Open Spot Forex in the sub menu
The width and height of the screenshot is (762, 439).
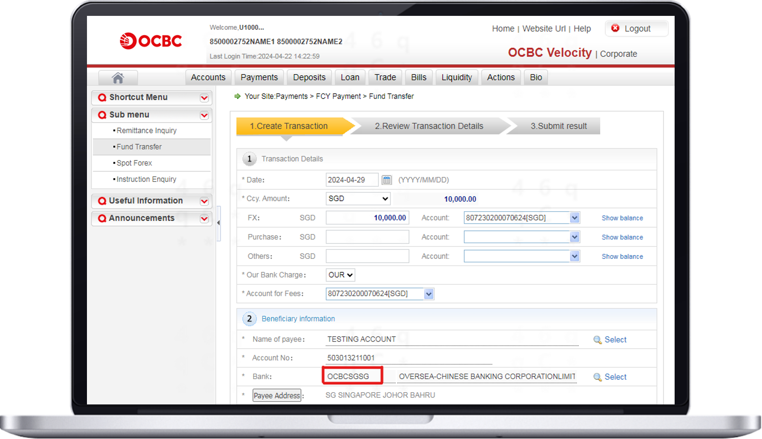tap(134, 163)
